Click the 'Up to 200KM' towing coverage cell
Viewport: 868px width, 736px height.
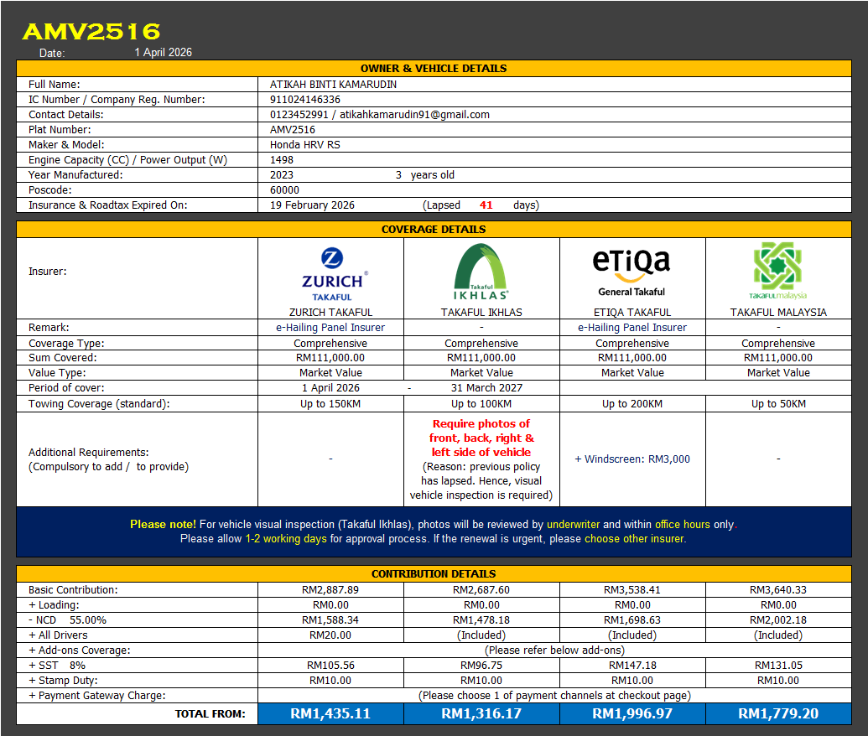[x=632, y=404]
